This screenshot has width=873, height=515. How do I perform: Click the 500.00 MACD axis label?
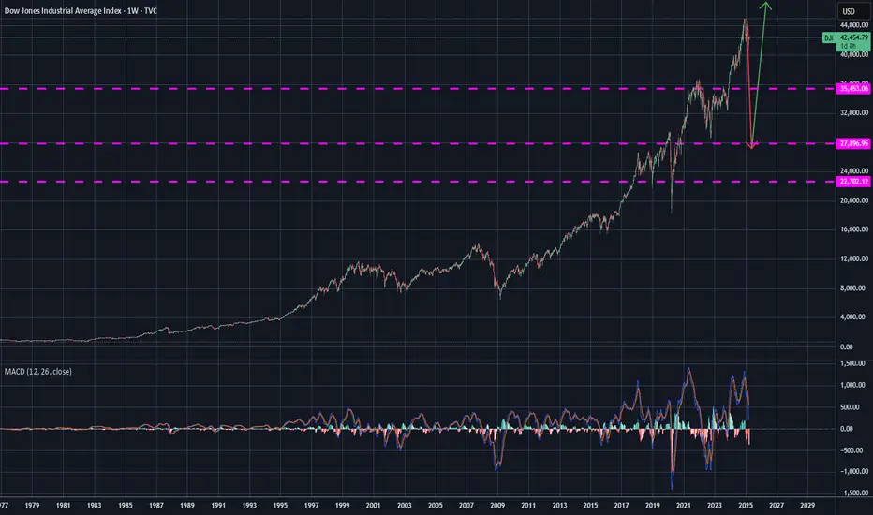coord(851,407)
